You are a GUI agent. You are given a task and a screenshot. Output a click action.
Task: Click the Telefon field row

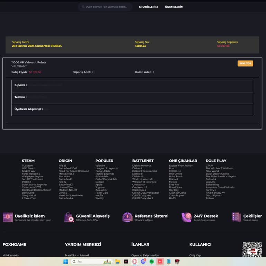point(132,98)
